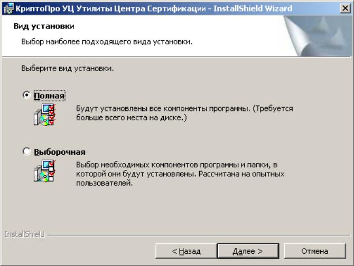Go back with the Назад button

[x=187, y=251]
